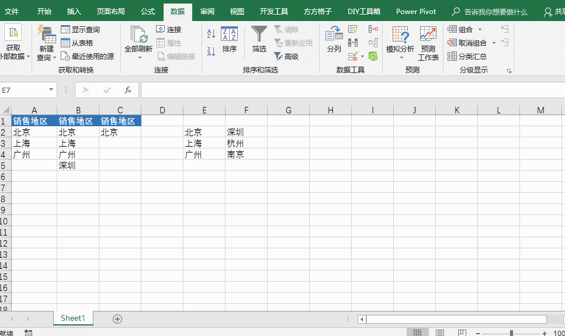Click Forecast Sheet (预测工作表)

click(x=428, y=43)
